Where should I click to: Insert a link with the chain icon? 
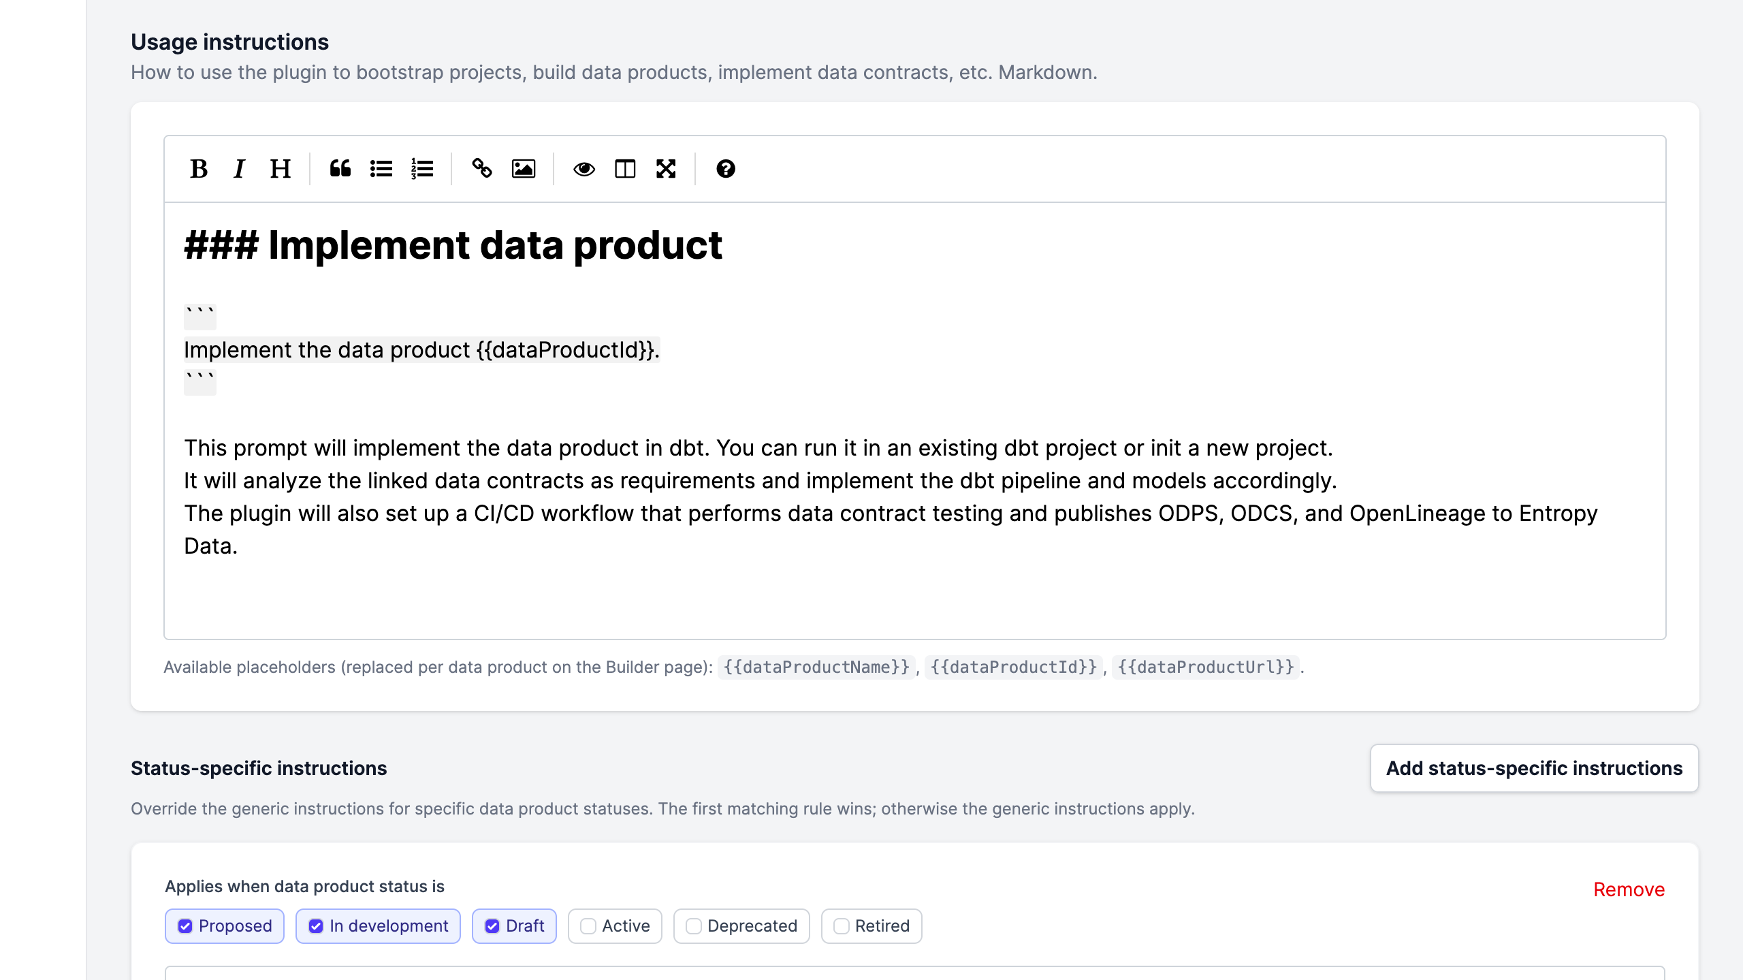coord(482,169)
